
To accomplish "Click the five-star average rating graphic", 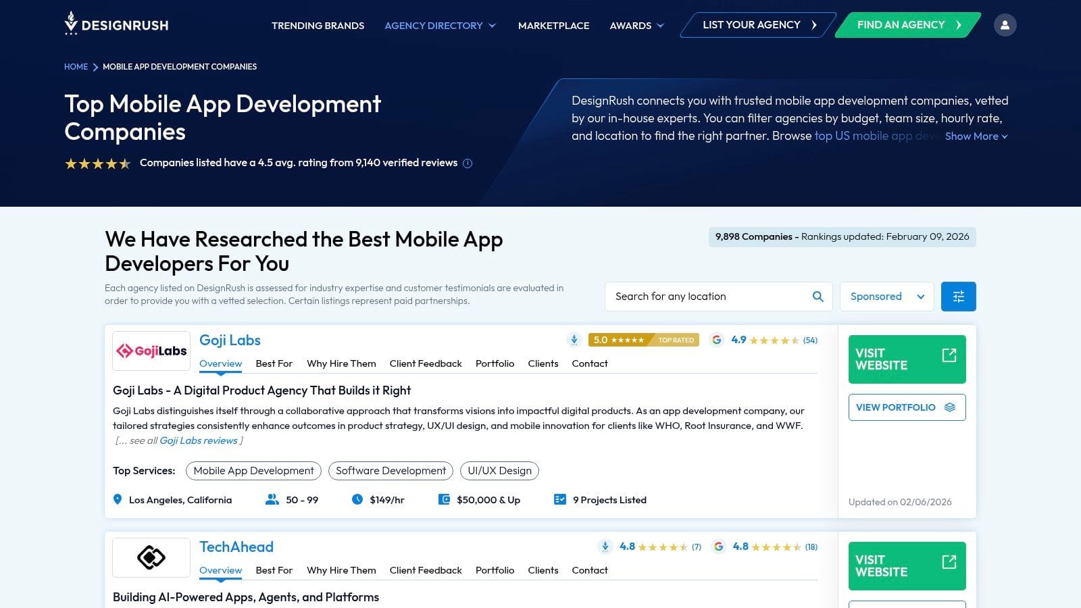I will tap(98, 163).
